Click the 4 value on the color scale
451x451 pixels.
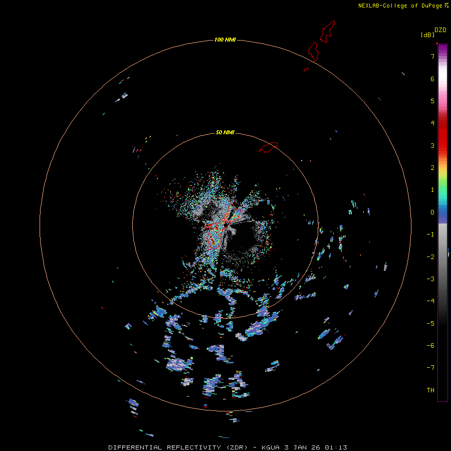432,123
